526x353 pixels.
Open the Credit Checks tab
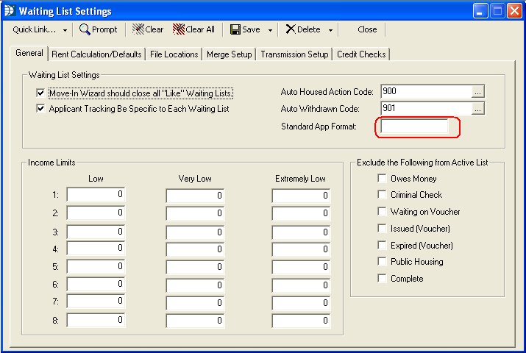click(360, 54)
